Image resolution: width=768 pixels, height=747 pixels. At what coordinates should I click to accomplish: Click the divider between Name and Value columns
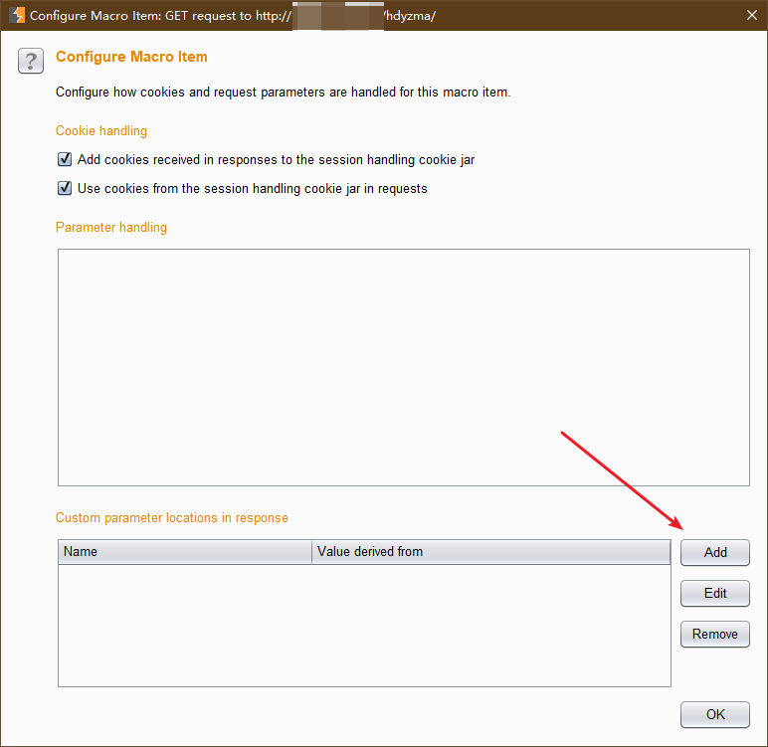tap(311, 552)
